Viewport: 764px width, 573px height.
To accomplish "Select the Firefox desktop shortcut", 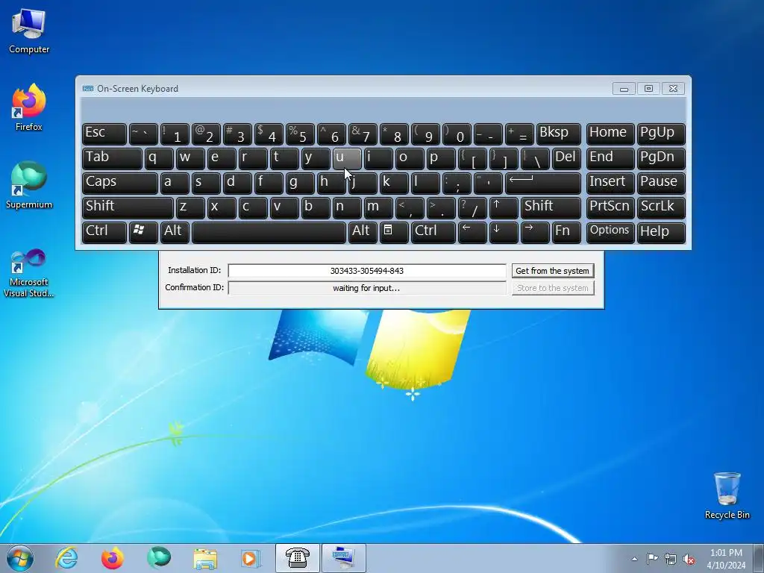I will tap(29, 107).
